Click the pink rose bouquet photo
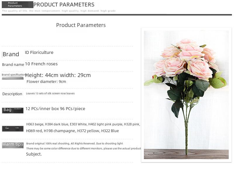234x169 pixels. (186, 95)
